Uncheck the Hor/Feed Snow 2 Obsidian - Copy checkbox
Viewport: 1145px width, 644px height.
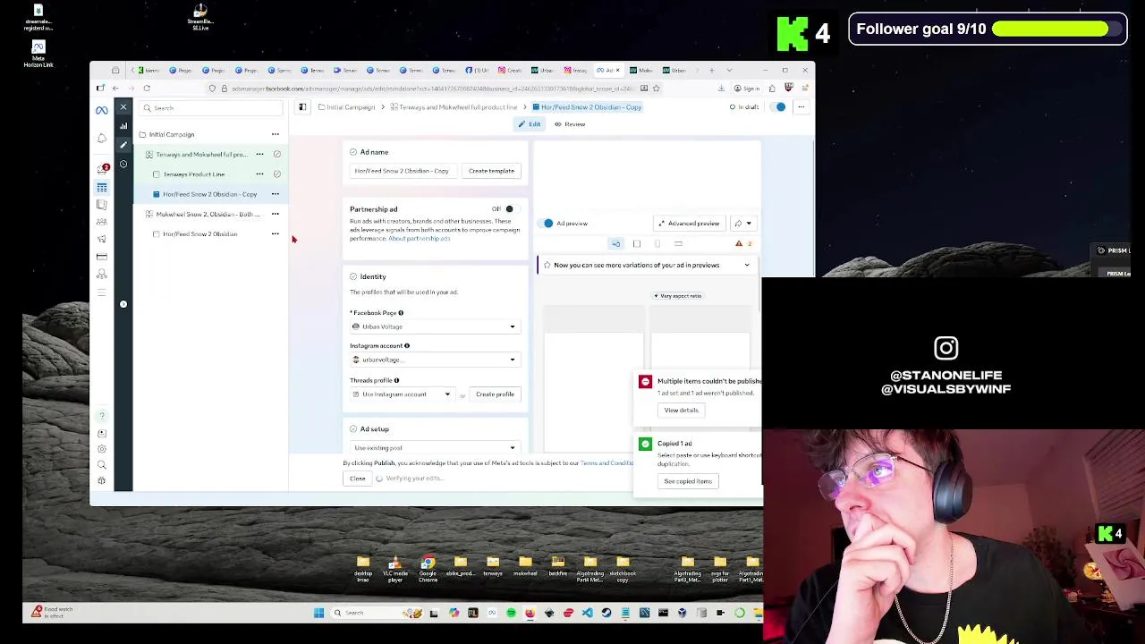157,194
